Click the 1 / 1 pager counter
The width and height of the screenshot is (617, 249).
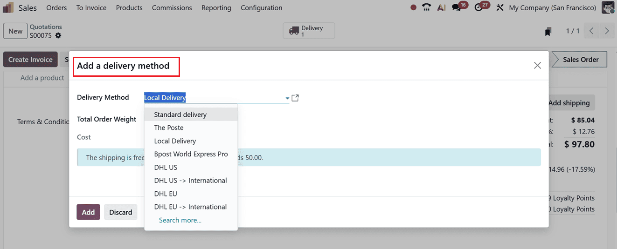[573, 31]
